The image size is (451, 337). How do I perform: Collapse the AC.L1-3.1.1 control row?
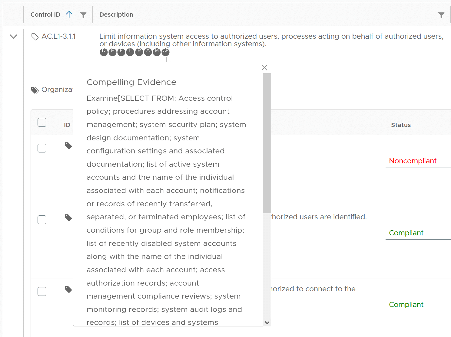click(x=13, y=36)
